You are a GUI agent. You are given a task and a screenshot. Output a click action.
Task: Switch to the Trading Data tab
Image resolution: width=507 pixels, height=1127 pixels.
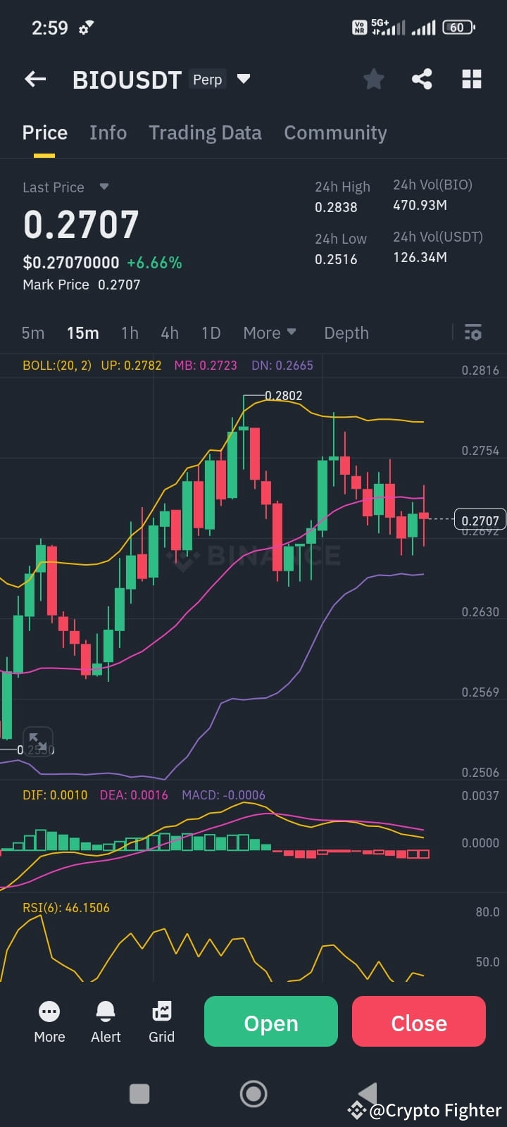pyautogui.click(x=205, y=132)
